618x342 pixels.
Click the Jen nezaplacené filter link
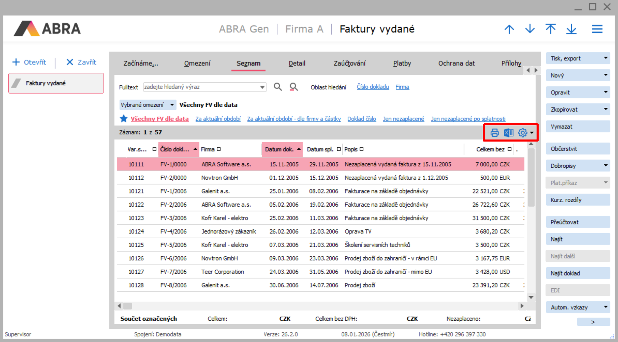(403, 119)
